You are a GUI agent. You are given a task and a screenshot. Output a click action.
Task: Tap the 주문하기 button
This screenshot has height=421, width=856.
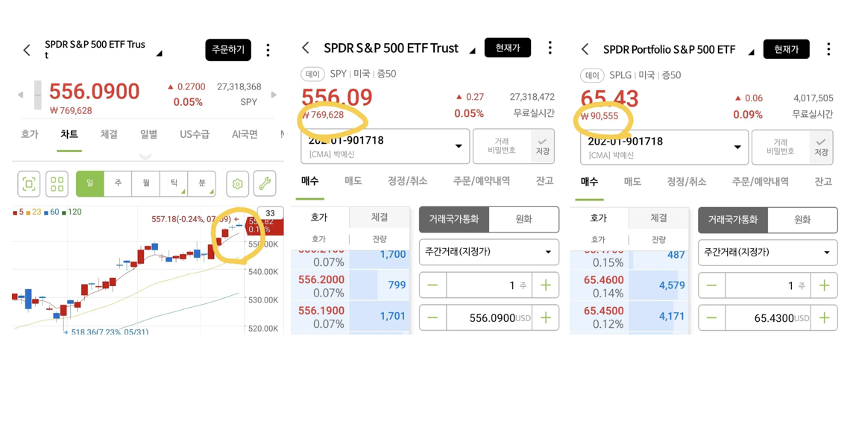[x=228, y=50]
